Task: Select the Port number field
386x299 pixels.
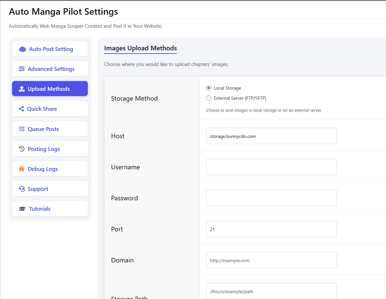Action: (271, 229)
